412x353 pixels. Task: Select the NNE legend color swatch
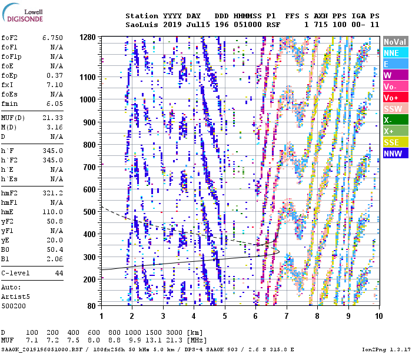[396, 53]
